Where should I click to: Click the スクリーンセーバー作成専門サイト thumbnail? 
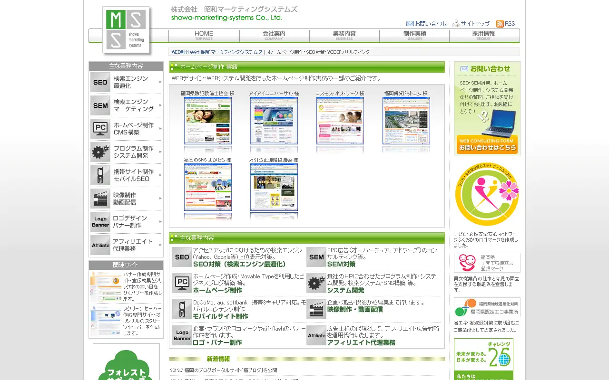[x=106, y=321]
